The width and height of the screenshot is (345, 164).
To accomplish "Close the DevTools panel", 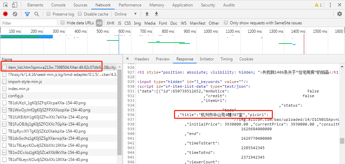I will click(339, 5).
